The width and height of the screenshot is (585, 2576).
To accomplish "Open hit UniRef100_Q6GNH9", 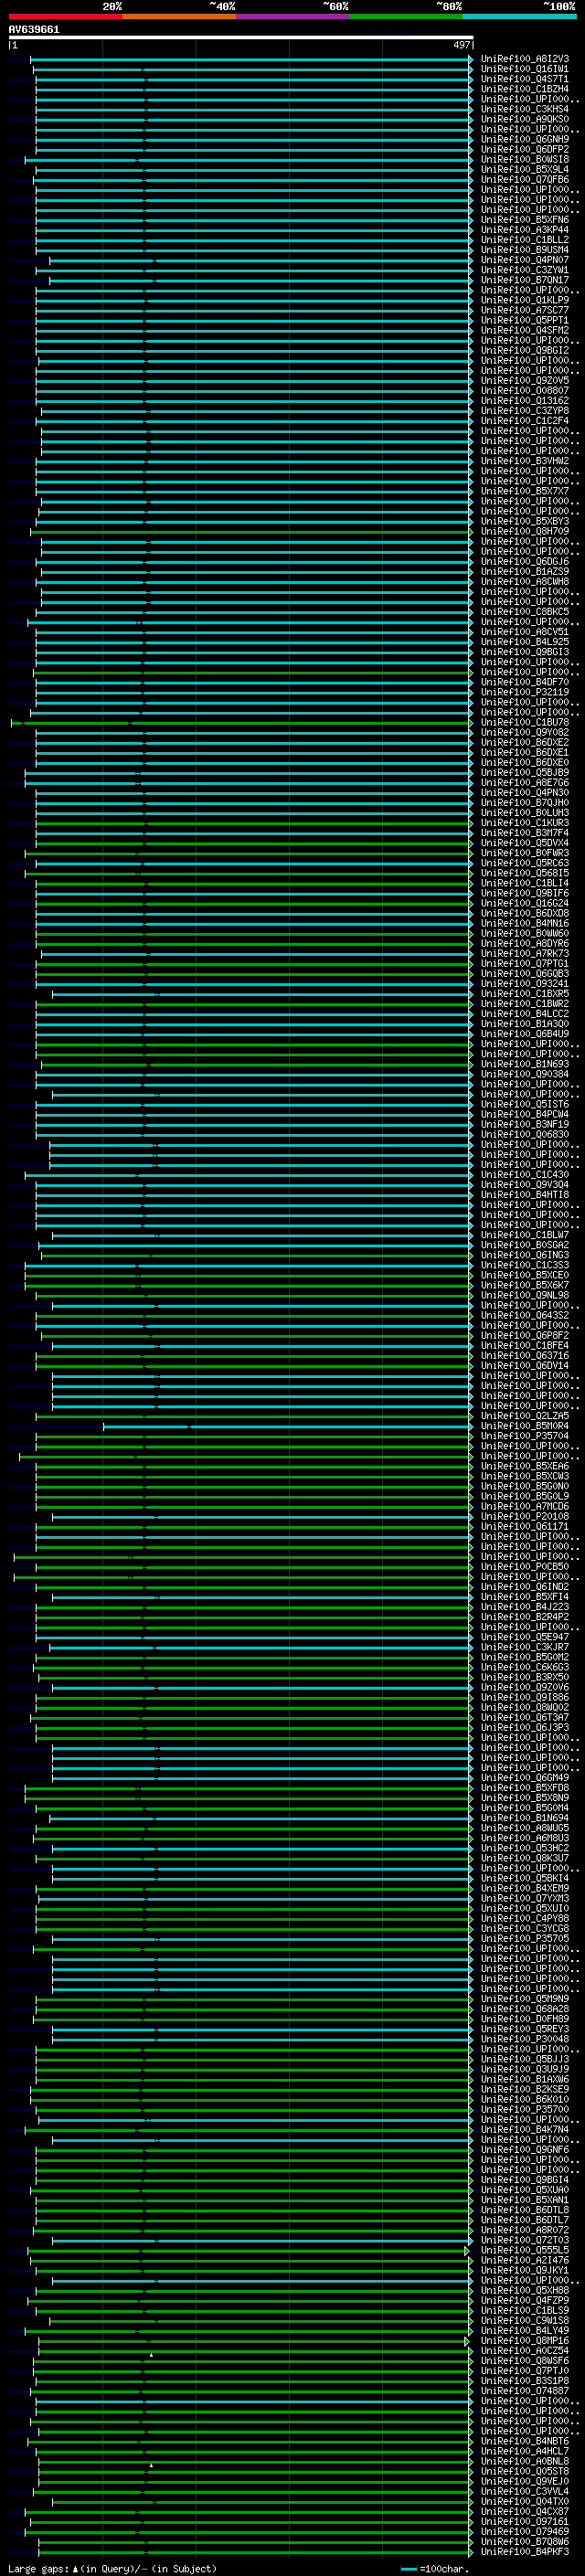I will click(x=525, y=139).
